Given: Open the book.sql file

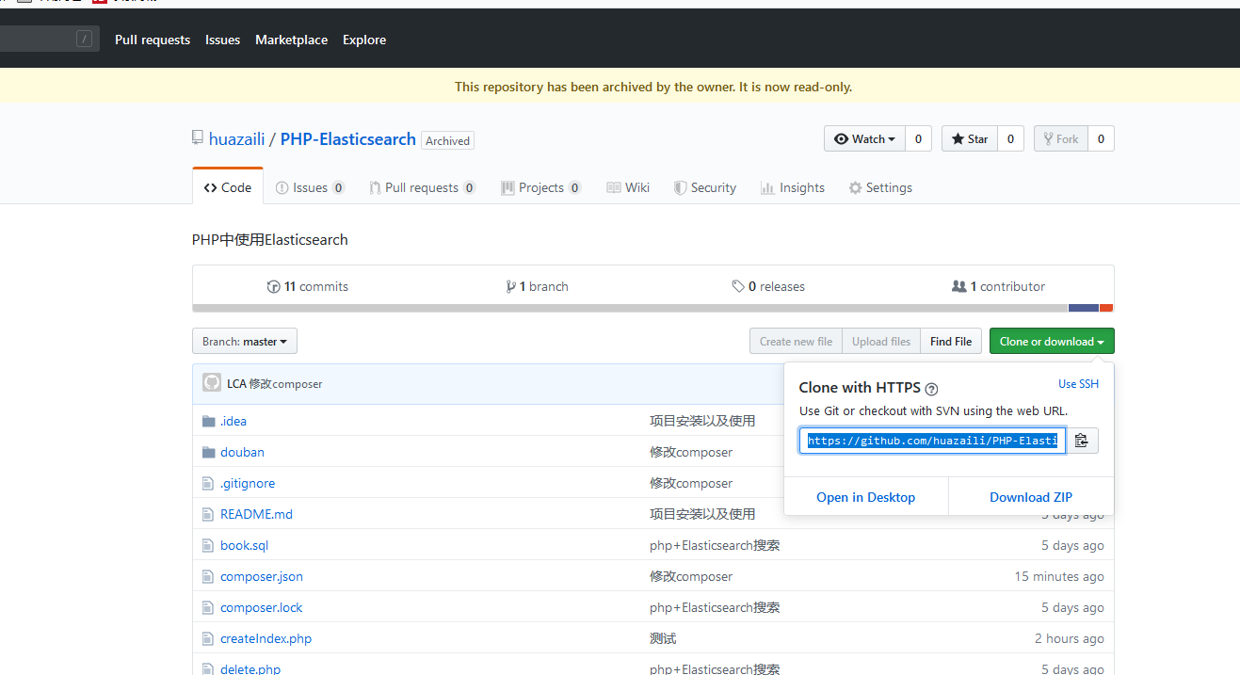Looking at the screenshot, I should (244, 545).
